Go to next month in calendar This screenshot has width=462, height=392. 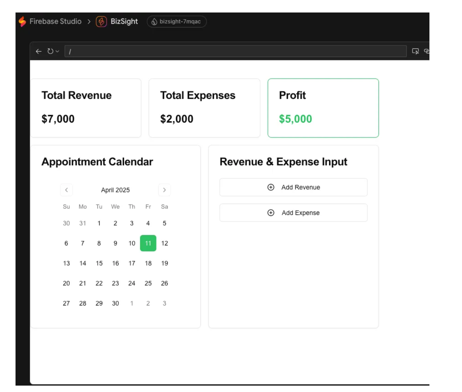(x=164, y=190)
